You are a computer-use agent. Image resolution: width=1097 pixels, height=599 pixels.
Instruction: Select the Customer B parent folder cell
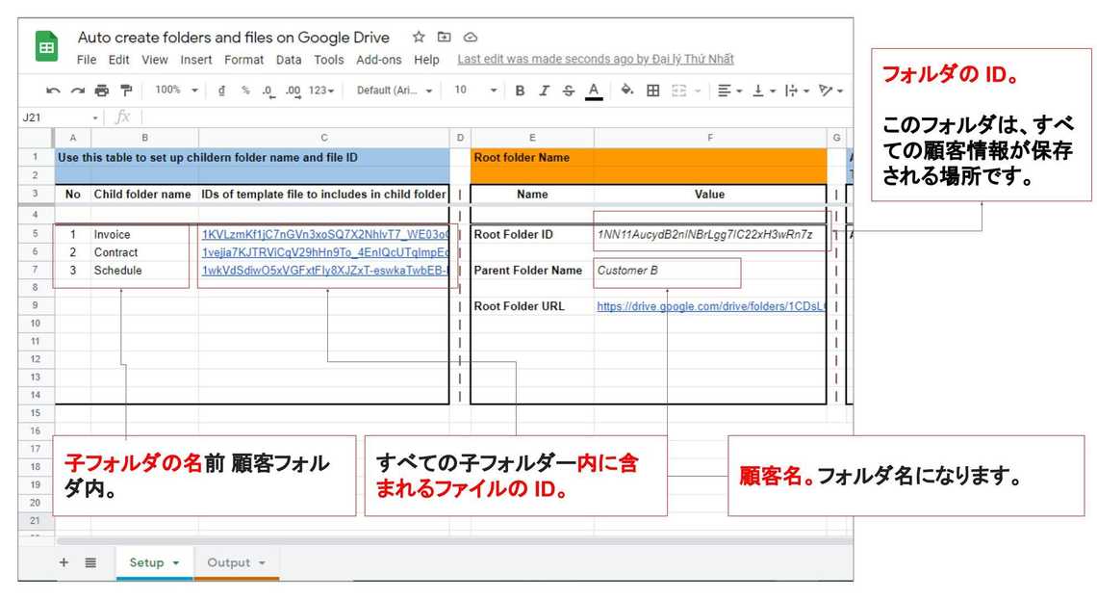(x=666, y=271)
